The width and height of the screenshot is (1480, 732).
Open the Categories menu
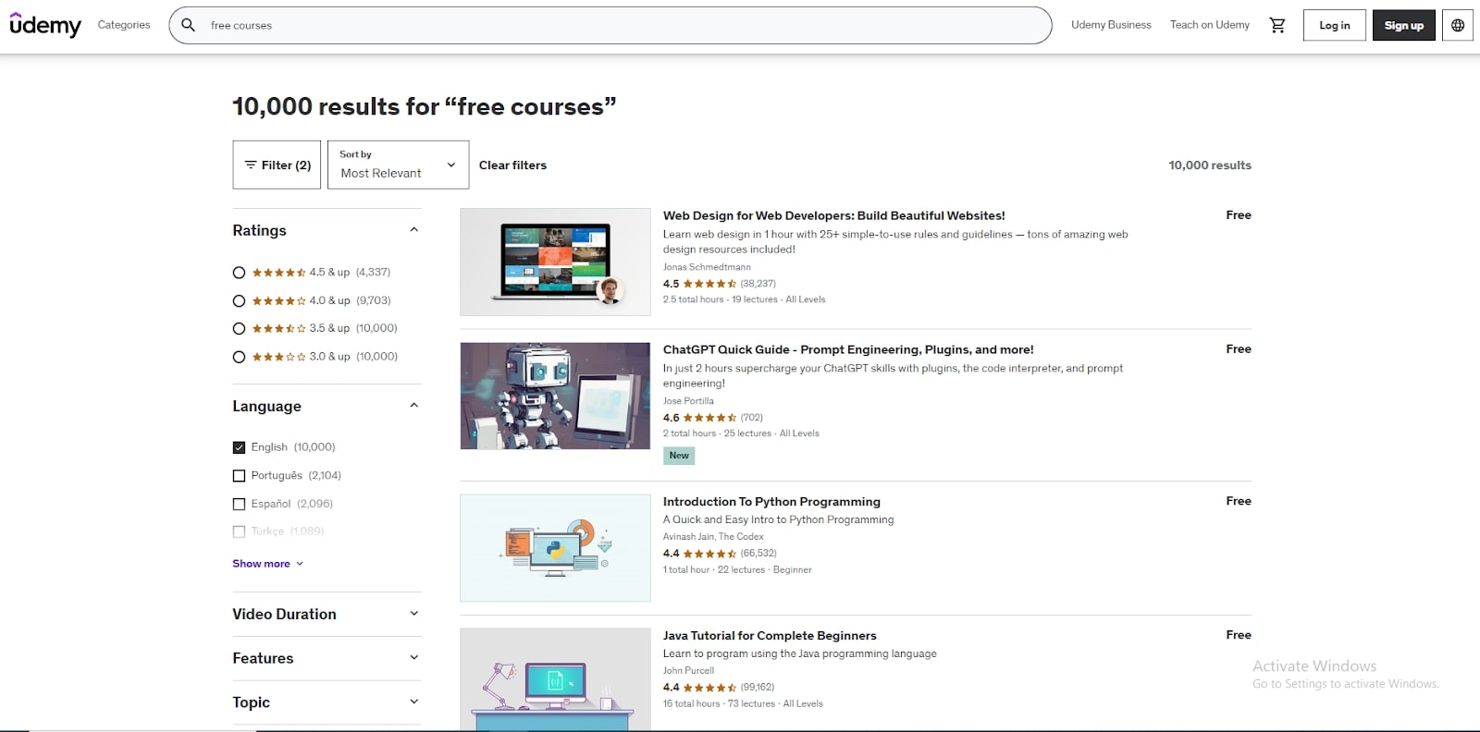(124, 25)
